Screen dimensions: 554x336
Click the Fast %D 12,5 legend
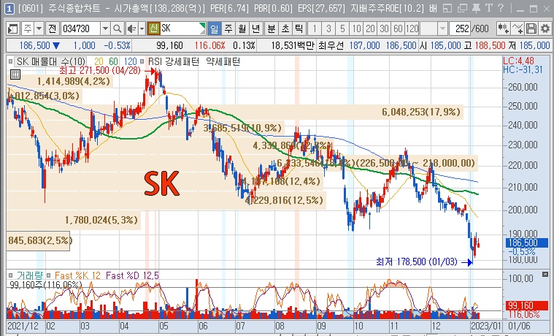click(132, 275)
